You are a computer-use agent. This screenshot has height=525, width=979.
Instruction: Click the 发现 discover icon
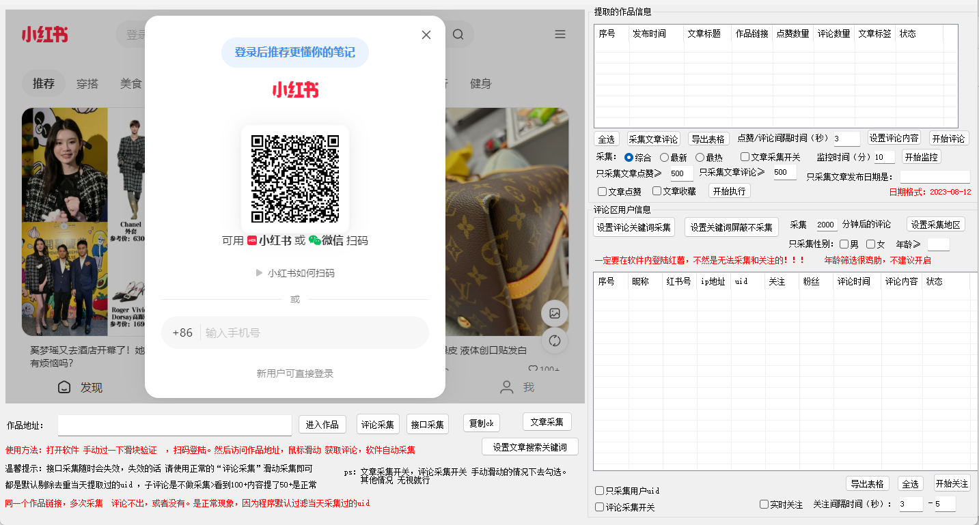tap(64, 388)
